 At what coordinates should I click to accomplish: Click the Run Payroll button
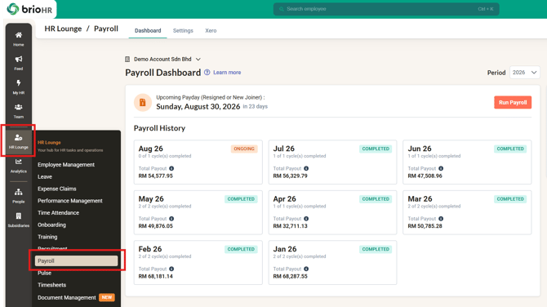pos(513,103)
